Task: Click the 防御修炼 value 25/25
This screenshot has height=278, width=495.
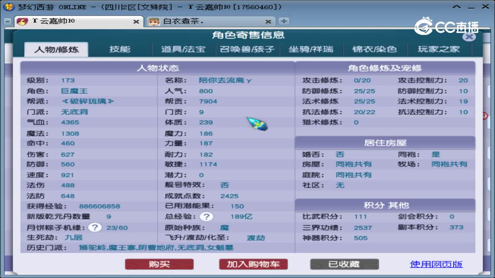Action: tap(364, 91)
